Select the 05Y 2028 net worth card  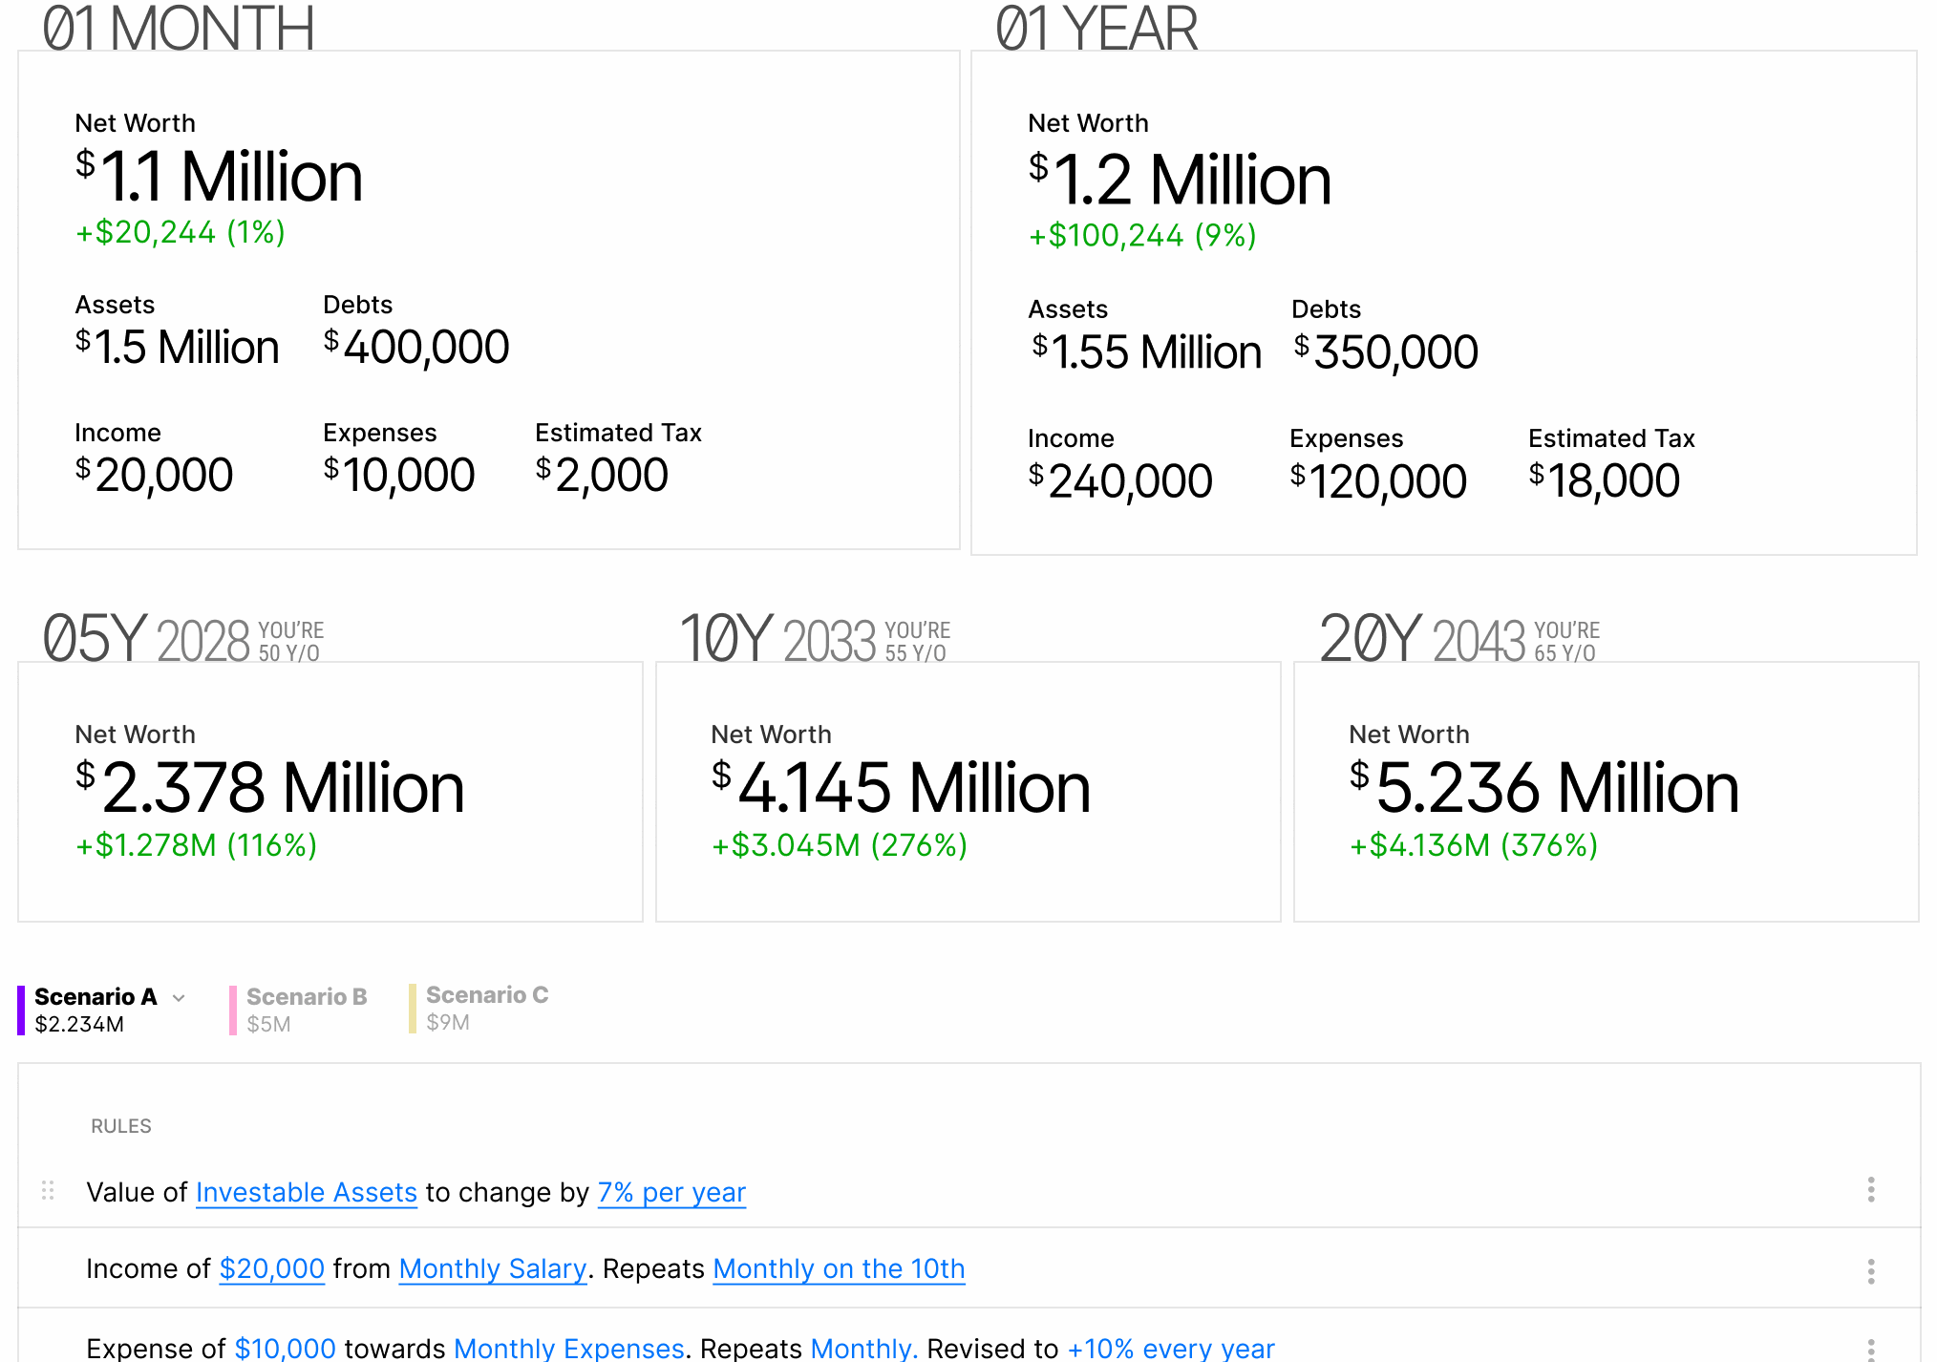coord(330,791)
